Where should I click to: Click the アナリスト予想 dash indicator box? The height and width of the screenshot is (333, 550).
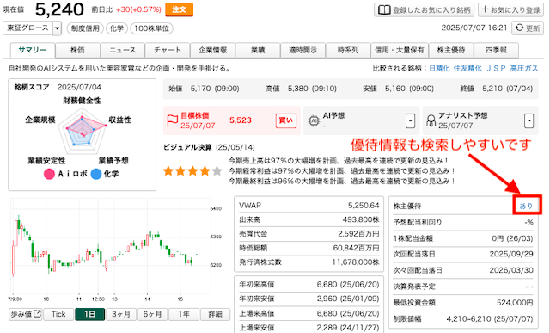pyautogui.click(x=529, y=120)
